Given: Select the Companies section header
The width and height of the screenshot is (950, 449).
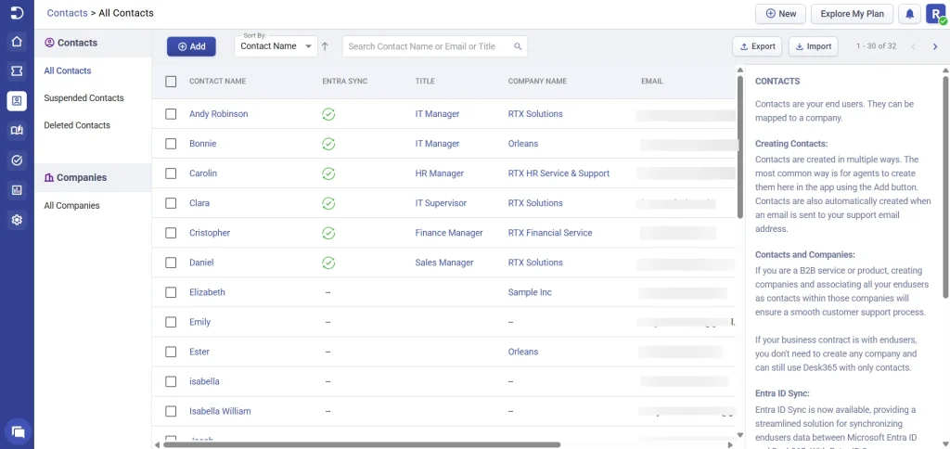Looking at the screenshot, I should point(93,177).
